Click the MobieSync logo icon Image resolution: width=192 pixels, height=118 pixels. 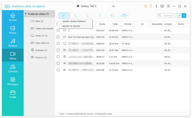[x=7, y=6]
